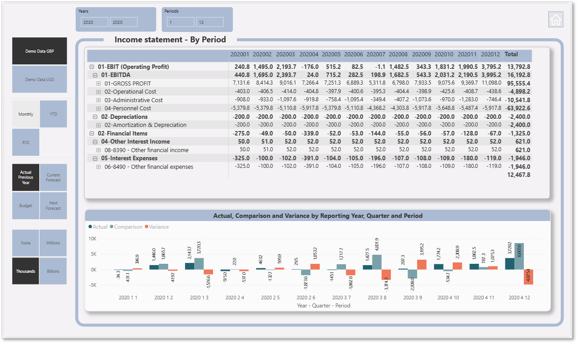The height and width of the screenshot is (343, 577).
Task: Click the Total column header
Action: click(x=511, y=54)
